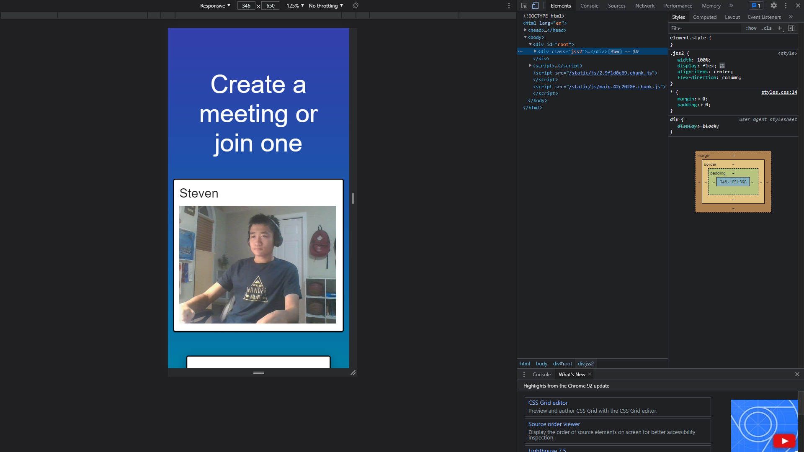This screenshot has width=804, height=452.
Task: Toggle the flex badge on the div.jss2 node
Action: (x=615, y=52)
